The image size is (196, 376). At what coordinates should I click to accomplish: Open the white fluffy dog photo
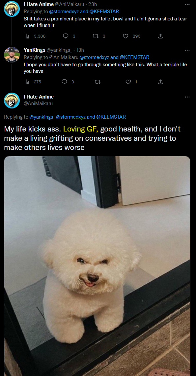pos(97,266)
